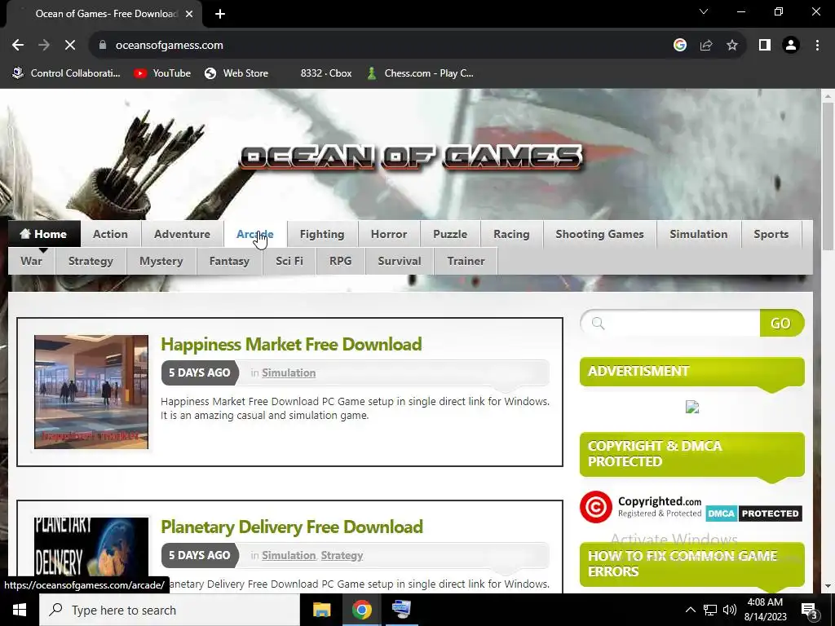Follow Simulation link under Happiness Market
The image size is (835, 626).
point(289,373)
